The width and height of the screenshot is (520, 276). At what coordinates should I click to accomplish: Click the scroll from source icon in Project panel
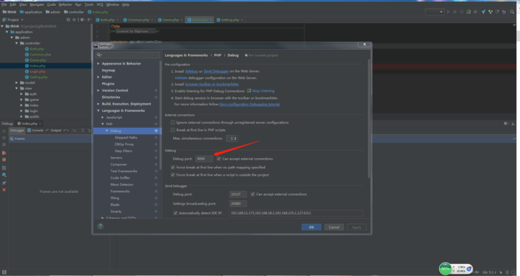click(68, 20)
